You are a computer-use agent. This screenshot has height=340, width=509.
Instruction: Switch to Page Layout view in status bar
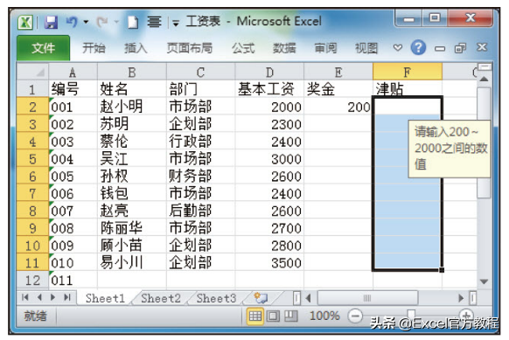pos(273,316)
